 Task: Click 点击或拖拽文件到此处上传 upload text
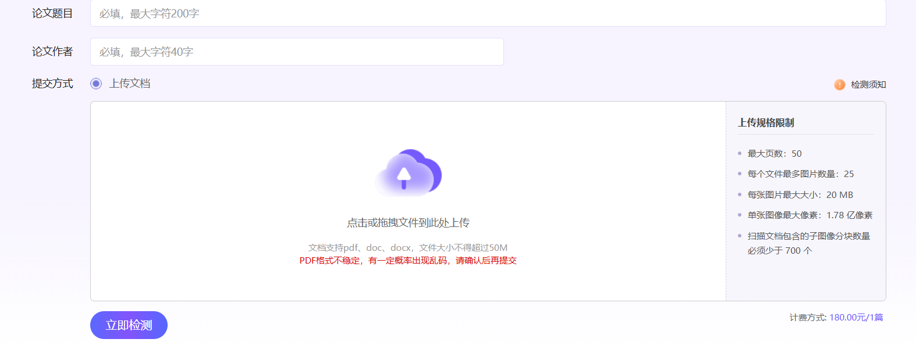408,223
